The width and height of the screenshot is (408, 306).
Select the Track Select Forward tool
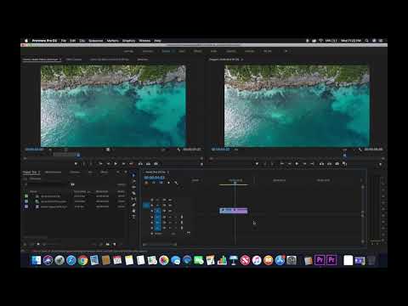click(133, 181)
